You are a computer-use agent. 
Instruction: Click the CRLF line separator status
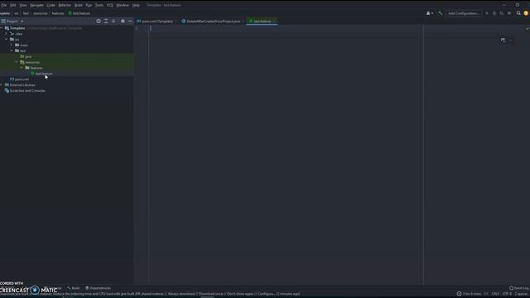coord(495,294)
